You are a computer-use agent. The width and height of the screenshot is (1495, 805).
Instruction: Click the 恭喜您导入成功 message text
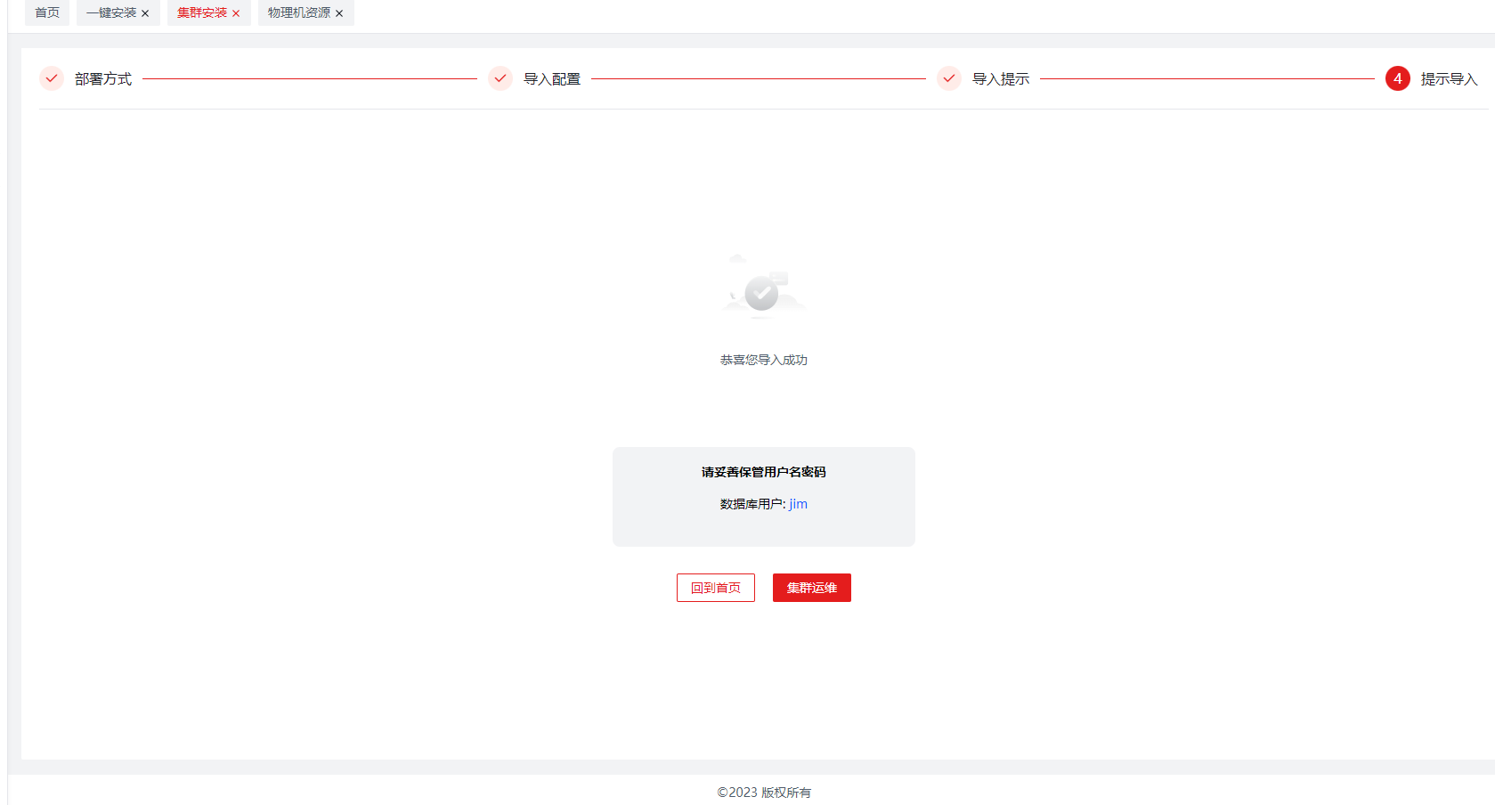(x=764, y=360)
